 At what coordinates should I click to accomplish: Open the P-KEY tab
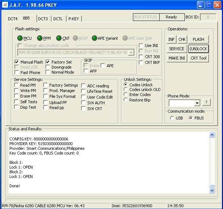click(73, 19)
